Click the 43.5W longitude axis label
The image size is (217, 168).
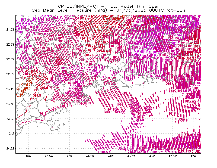point(132,156)
